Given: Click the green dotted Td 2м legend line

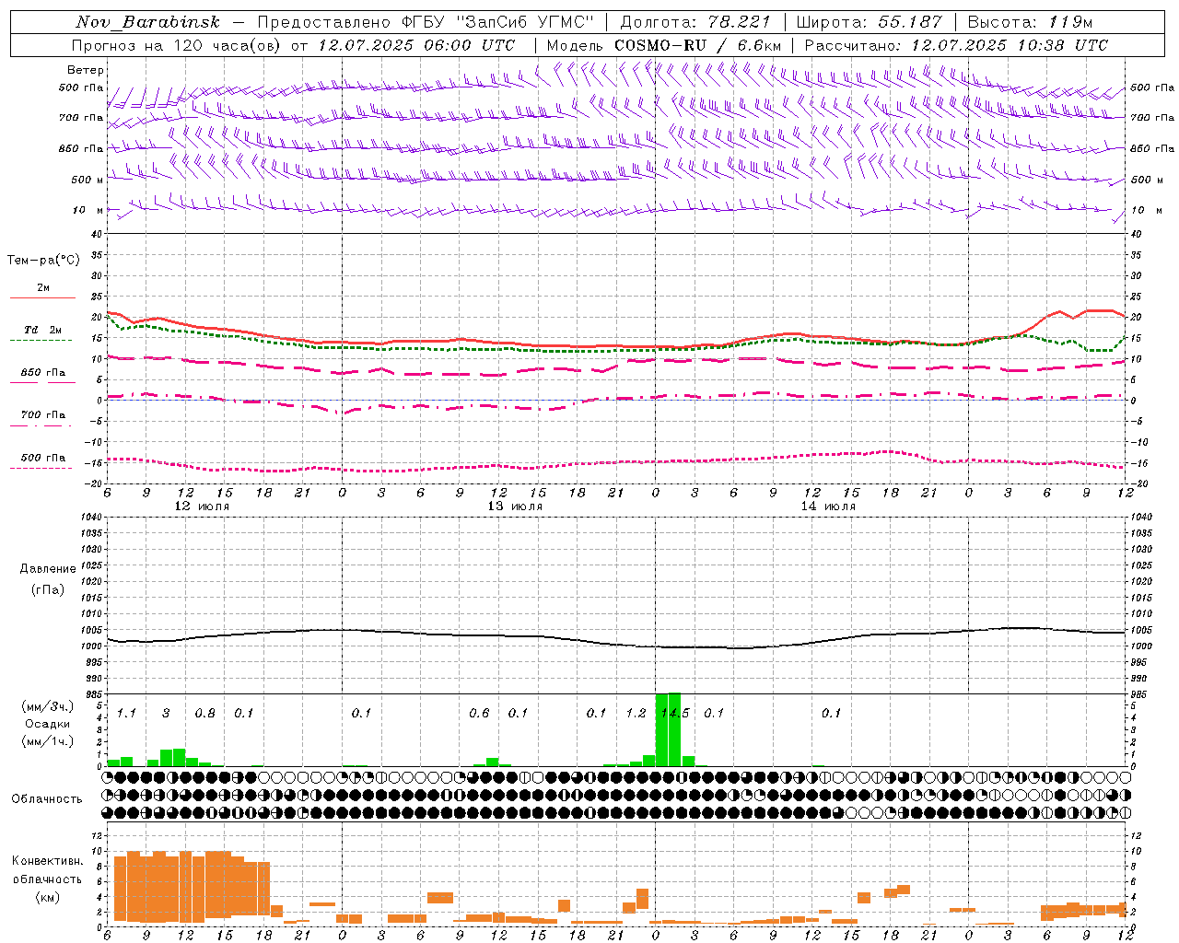Looking at the screenshot, I should (42, 340).
